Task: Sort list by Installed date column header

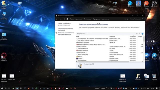Action: click(x=133, y=36)
